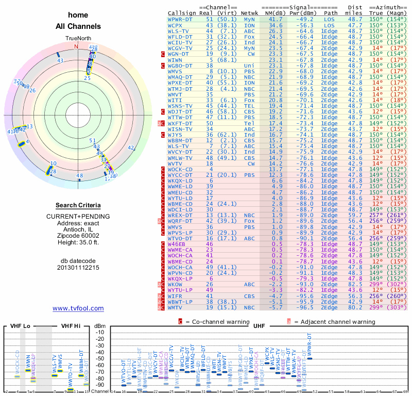412x396 pixels.
Task: Click the co-channel warning icon beside WYTU-LP
Action: coord(163,290)
